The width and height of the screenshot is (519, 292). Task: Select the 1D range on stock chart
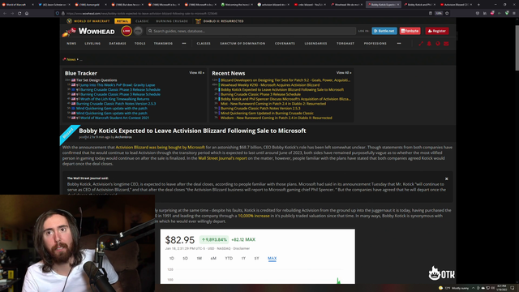(x=171, y=258)
